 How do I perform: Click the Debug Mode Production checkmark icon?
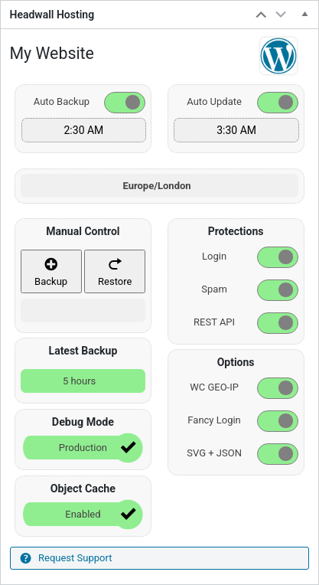(x=128, y=447)
